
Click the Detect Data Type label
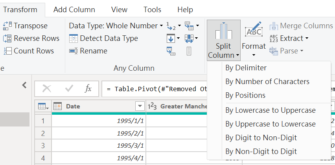tap(109, 38)
